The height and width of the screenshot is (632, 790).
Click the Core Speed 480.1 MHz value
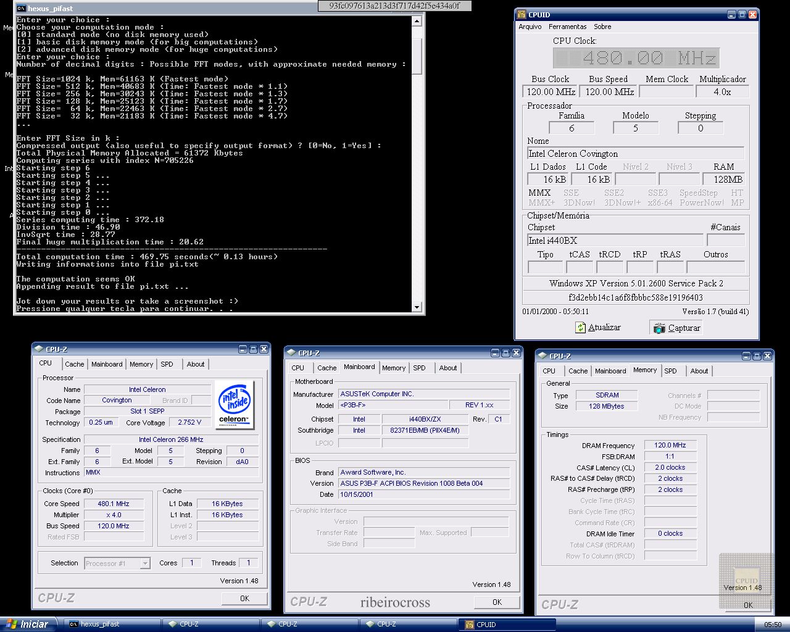click(x=114, y=504)
